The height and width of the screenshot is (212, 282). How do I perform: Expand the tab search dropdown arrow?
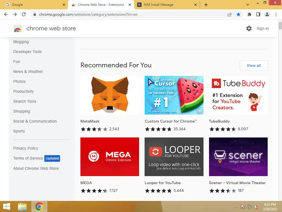coord(248,5)
